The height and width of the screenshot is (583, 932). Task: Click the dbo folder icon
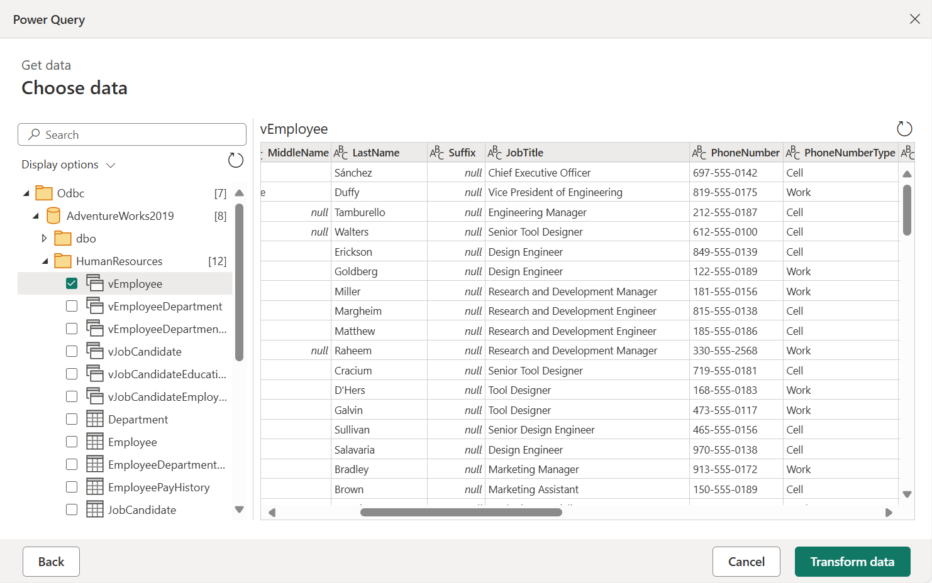(63, 239)
